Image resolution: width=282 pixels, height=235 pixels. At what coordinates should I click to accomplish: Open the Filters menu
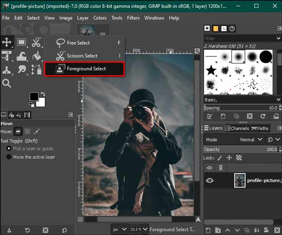point(133,18)
